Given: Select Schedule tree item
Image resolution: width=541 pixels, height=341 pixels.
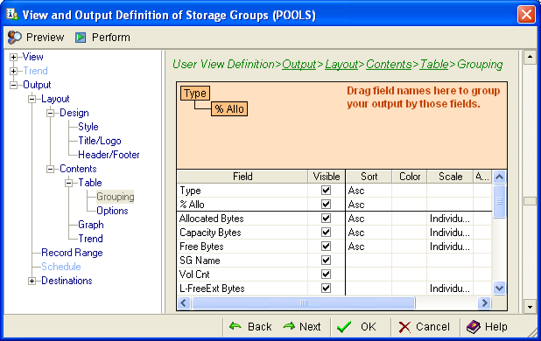Looking at the screenshot, I should [x=61, y=267].
